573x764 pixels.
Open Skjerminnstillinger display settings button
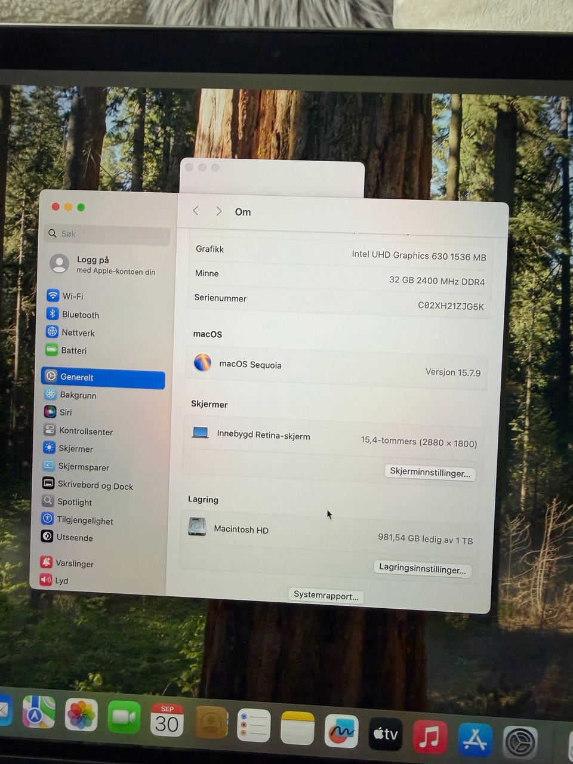430,473
